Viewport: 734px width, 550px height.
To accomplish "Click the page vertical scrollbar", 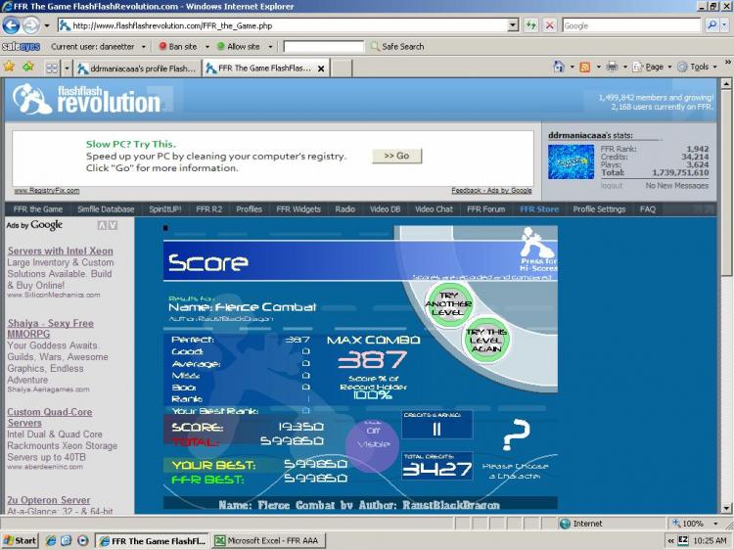I will coord(726,183).
